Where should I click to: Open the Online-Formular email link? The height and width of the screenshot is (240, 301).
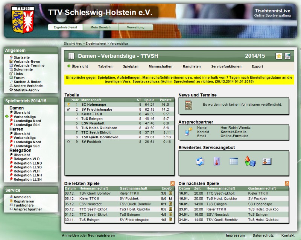click(x=234, y=136)
